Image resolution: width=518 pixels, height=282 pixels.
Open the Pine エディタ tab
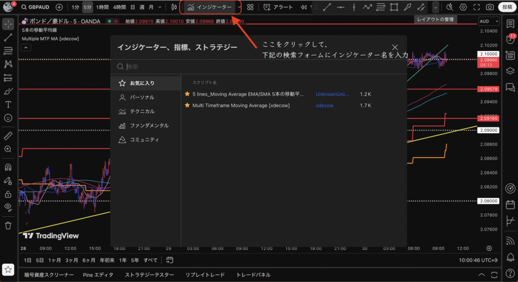[98, 275]
